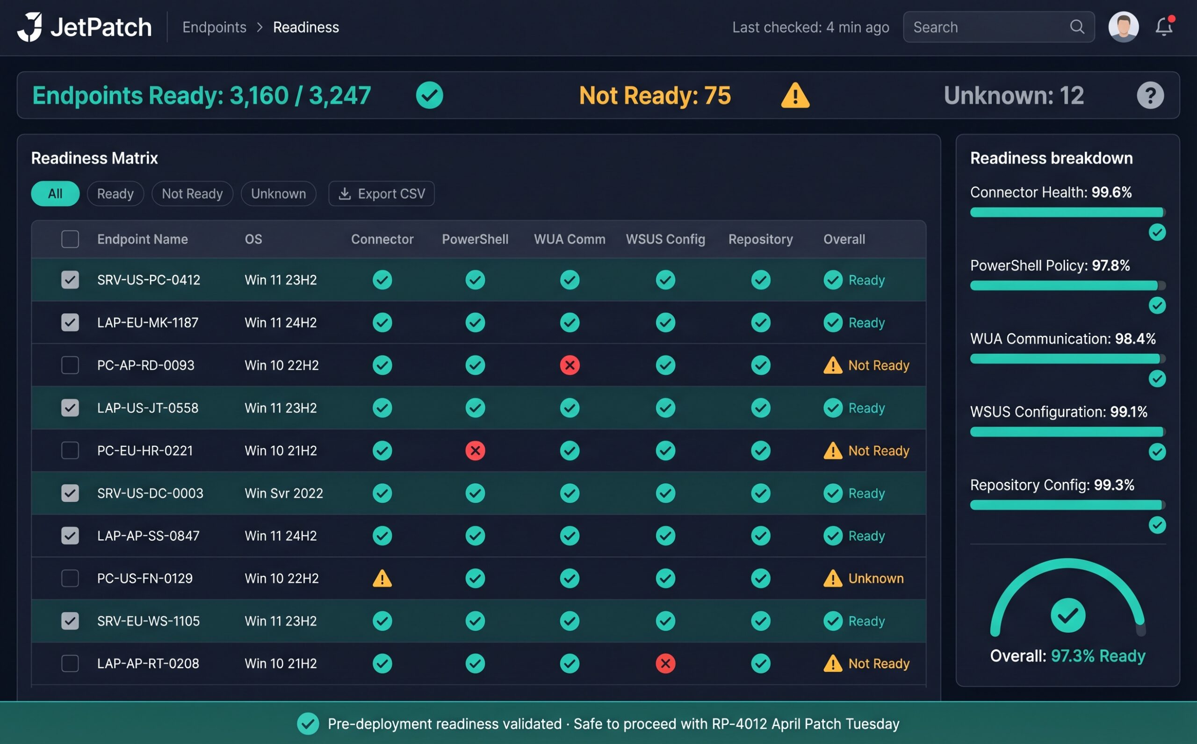Click the warning icon next to Not Ready: 75
The height and width of the screenshot is (744, 1197).
[x=795, y=95]
